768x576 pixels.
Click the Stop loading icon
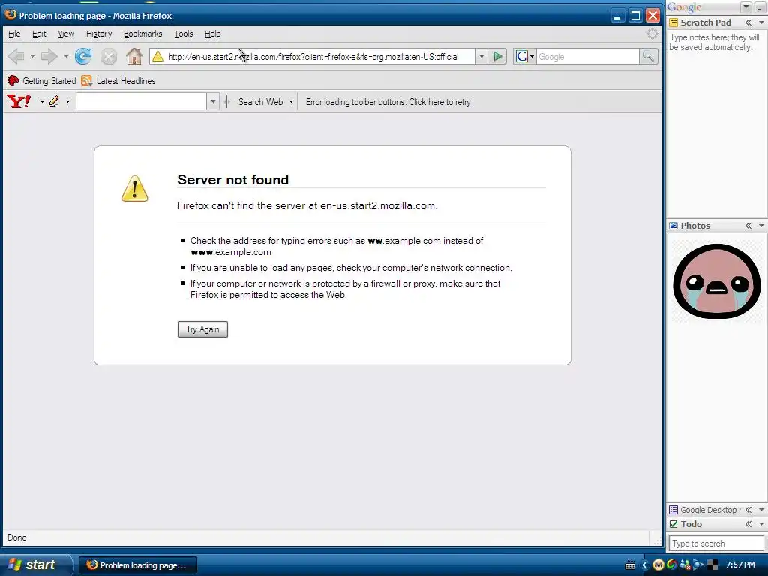109,57
